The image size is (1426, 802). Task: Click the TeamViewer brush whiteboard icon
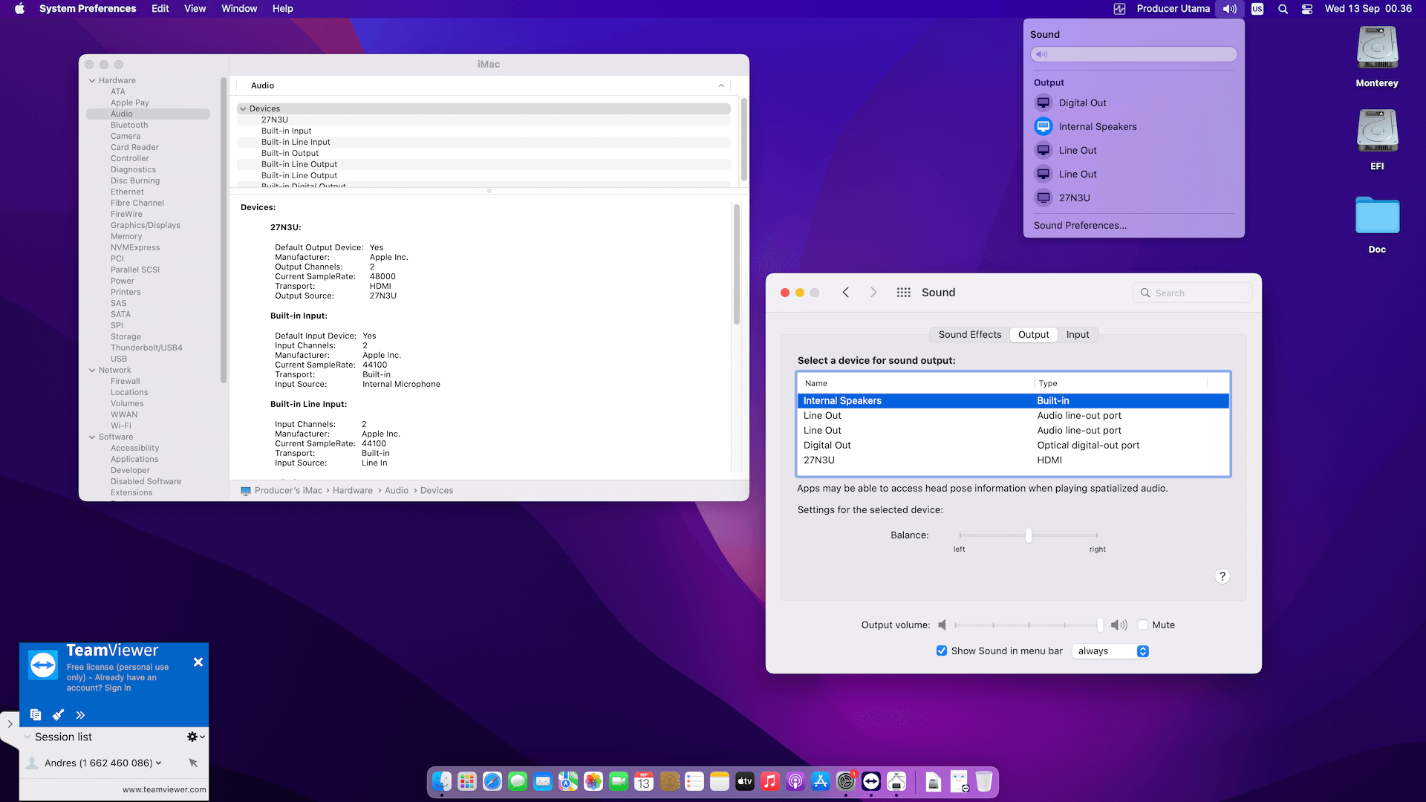(58, 714)
